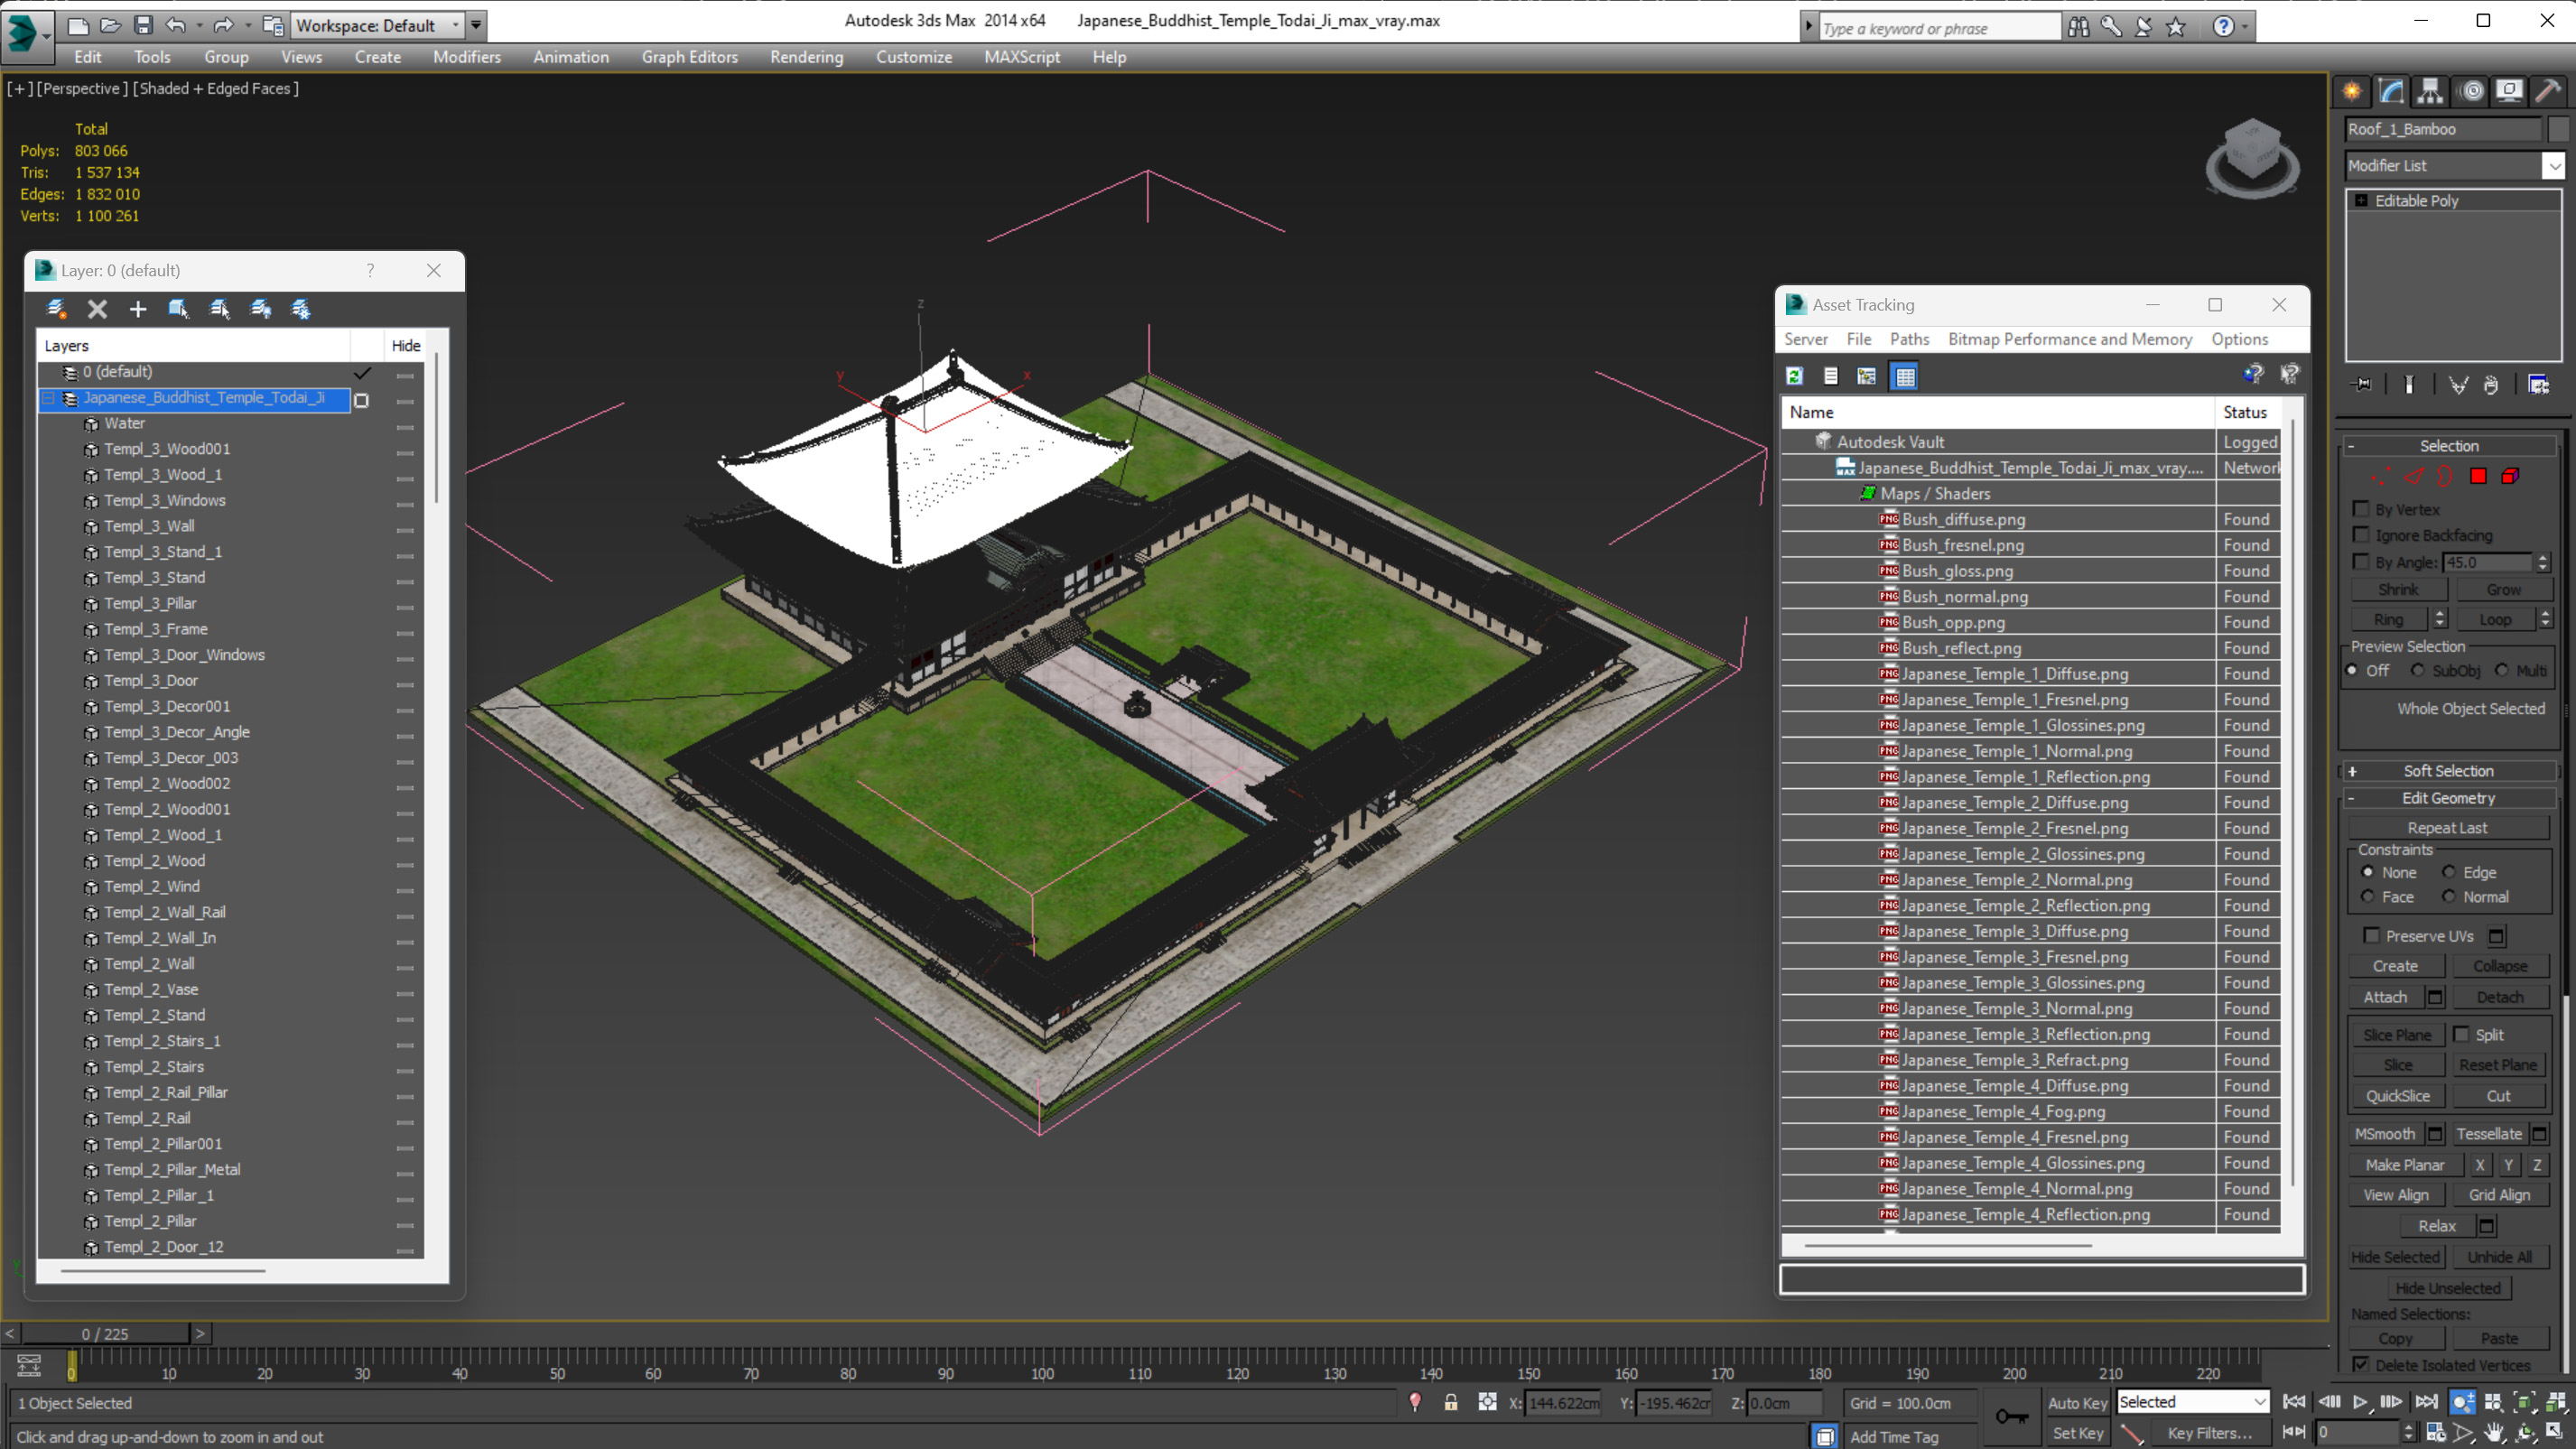Enable Ignore Backfacing checkbox
The height and width of the screenshot is (1449, 2576).
click(x=2362, y=534)
